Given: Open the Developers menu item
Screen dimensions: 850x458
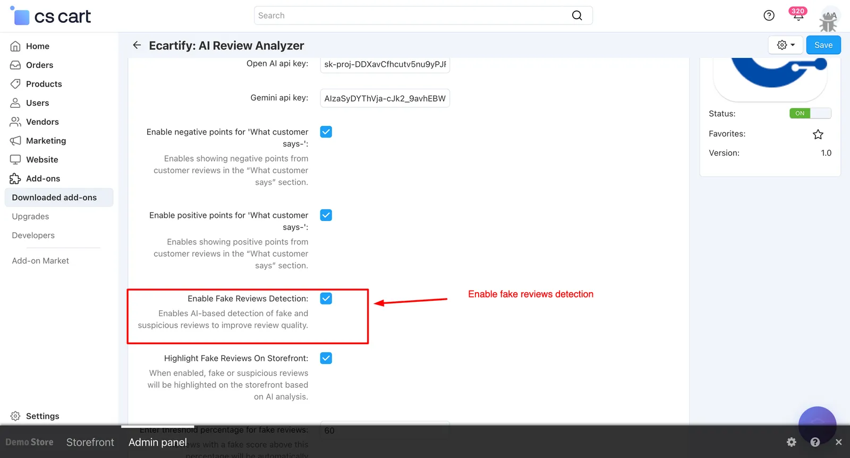Looking at the screenshot, I should point(33,235).
